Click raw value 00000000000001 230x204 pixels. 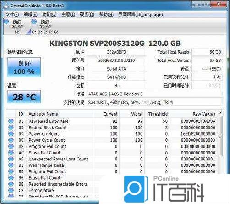(x=198, y=159)
